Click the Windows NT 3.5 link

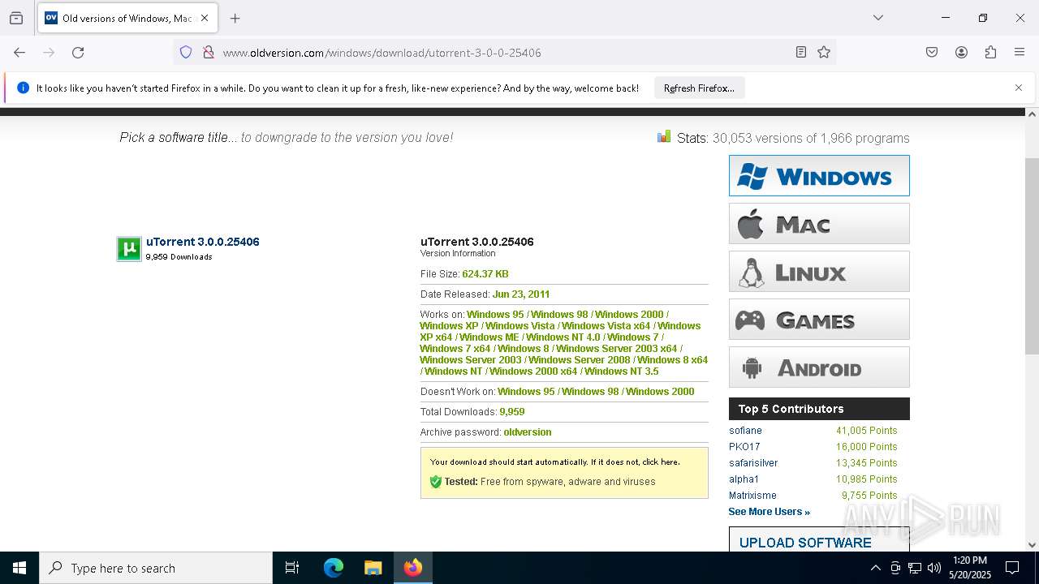pyautogui.click(x=622, y=371)
